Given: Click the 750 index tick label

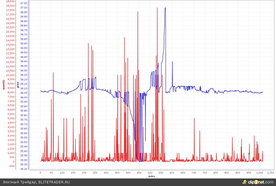Looking at the screenshot, I should point(205,173).
